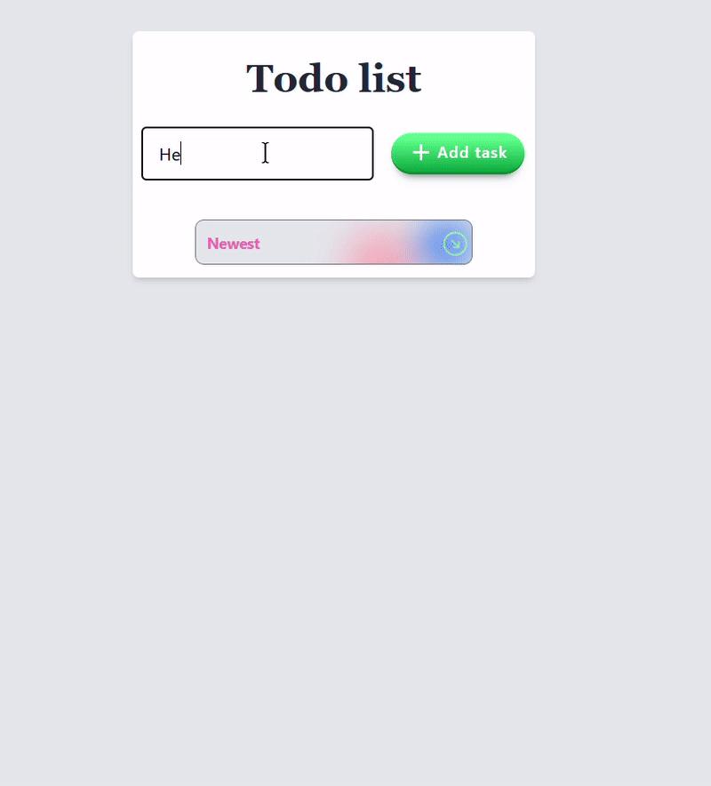Focus the task input field containing He
This screenshot has height=786, width=711.
click(257, 154)
